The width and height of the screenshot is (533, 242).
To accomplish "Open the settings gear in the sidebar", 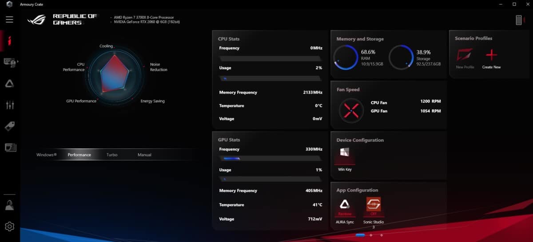I will pos(9,226).
